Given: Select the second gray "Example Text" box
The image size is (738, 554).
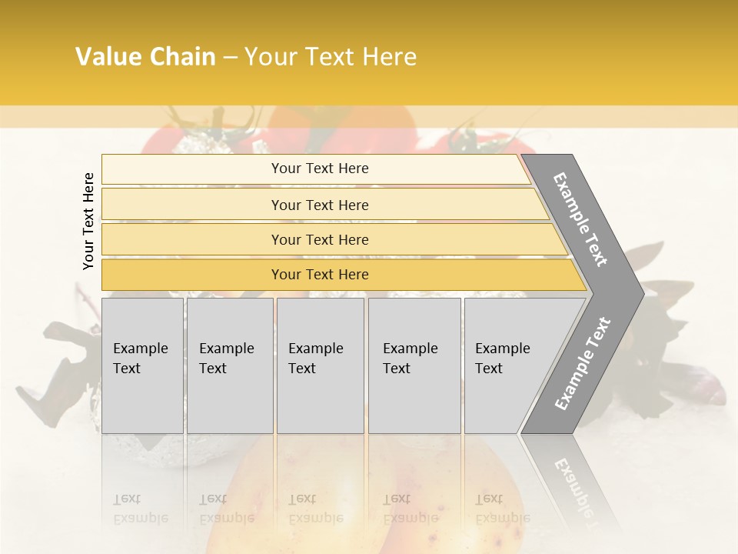Looking at the screenshot, I should coord(230,365).
